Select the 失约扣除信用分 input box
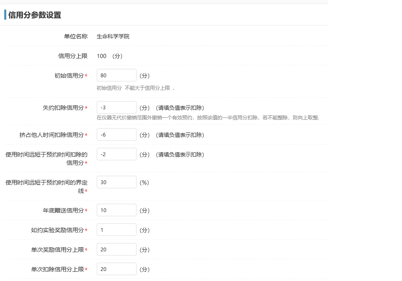 (116, 107)
